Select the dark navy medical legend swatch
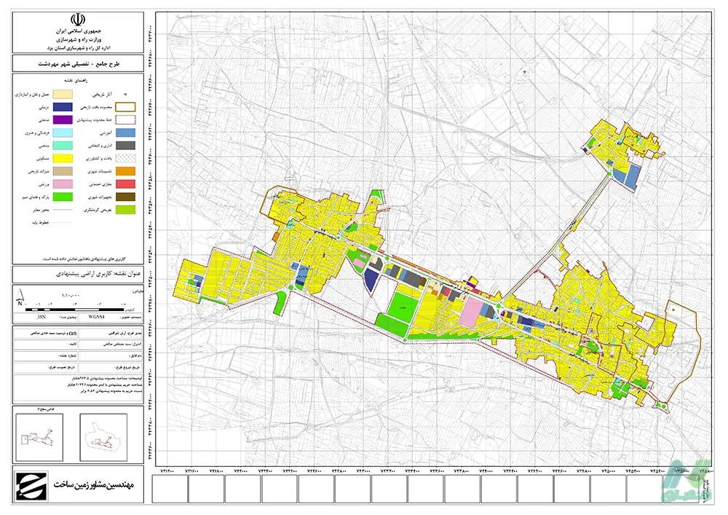The image size is (728, 515). (63, 107)
